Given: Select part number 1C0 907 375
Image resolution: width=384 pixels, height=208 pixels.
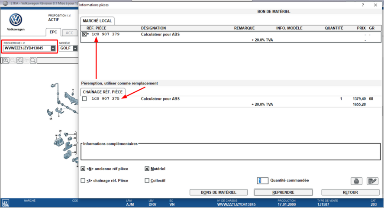Looking at the screenshot, I should (106, 99).
